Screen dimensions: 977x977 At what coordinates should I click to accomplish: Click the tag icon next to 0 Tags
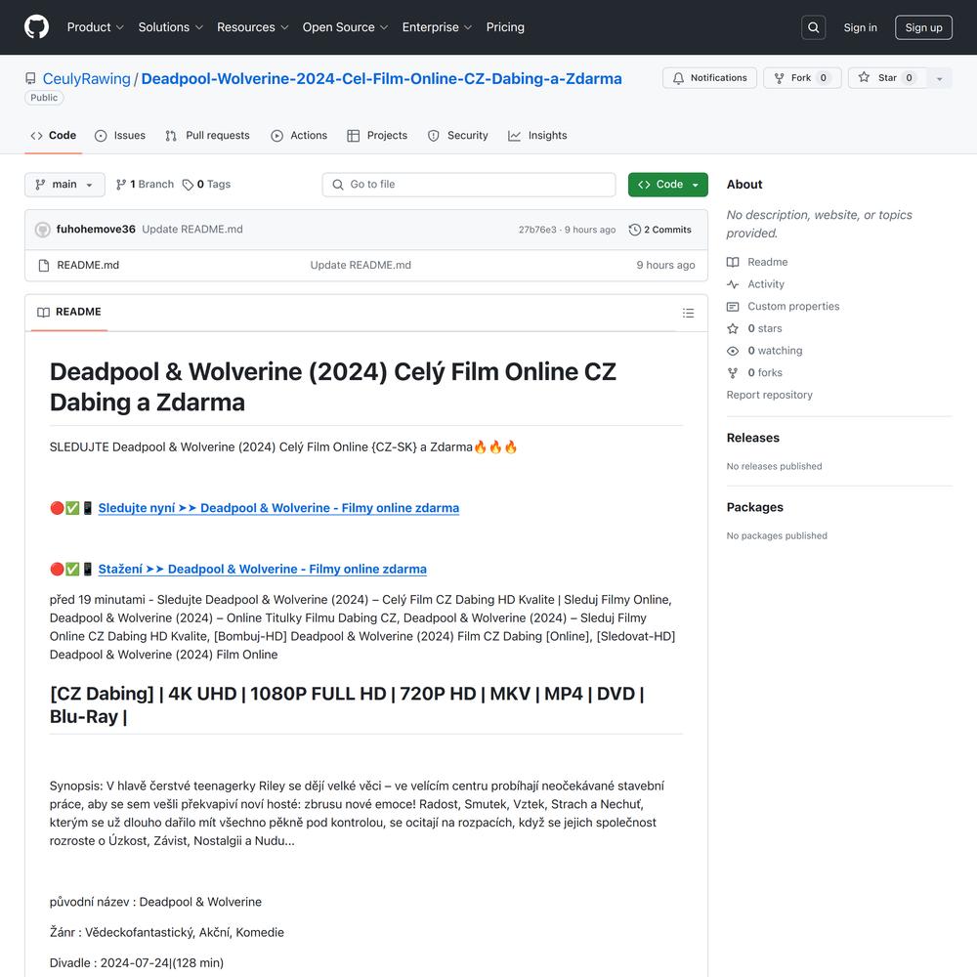click(x=188, y=185)
